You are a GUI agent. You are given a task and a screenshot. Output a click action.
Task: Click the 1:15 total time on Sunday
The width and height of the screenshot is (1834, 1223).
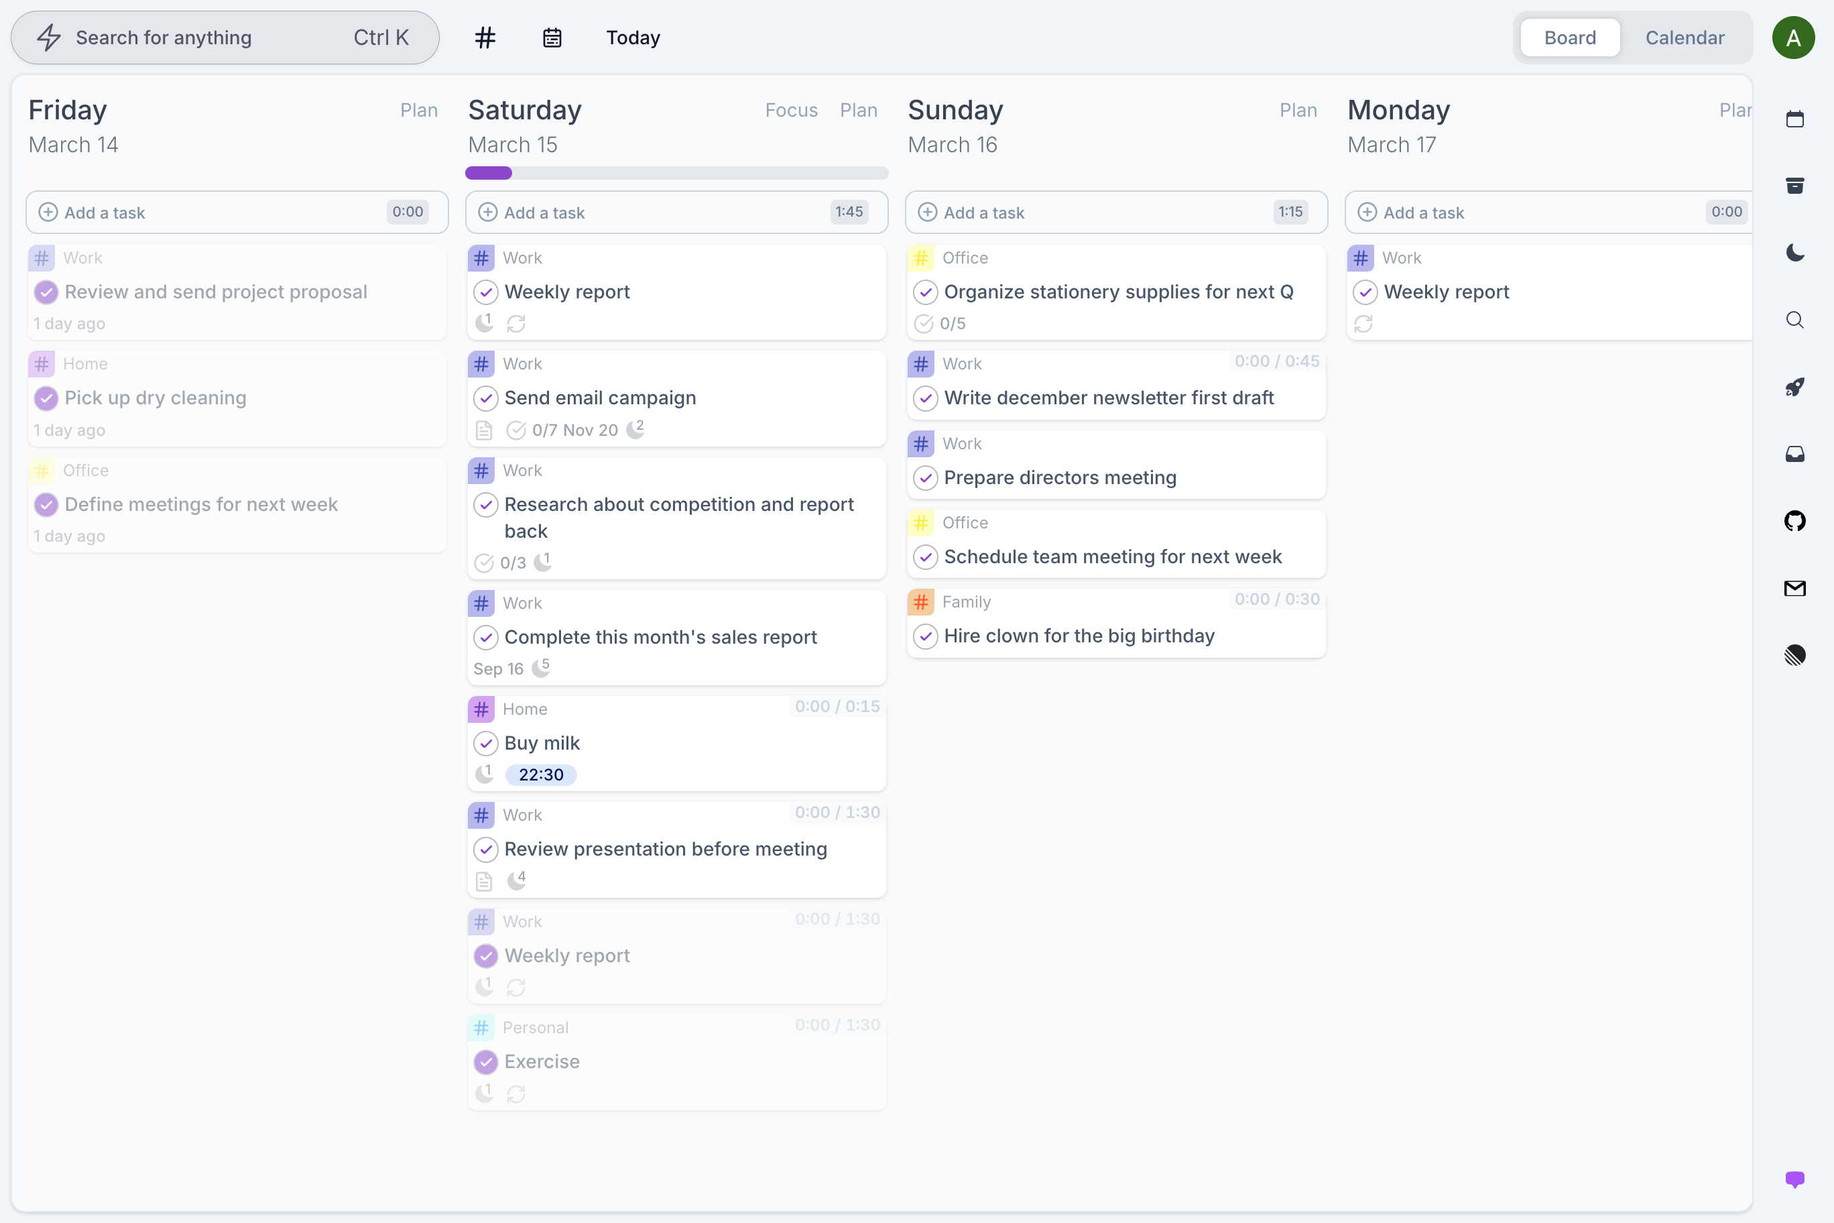click(x=1290, y=212)
